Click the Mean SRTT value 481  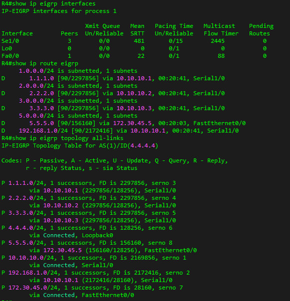click(139, 41)
